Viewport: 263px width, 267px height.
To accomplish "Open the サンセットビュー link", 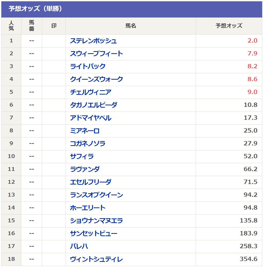I will tap(94, 233).
